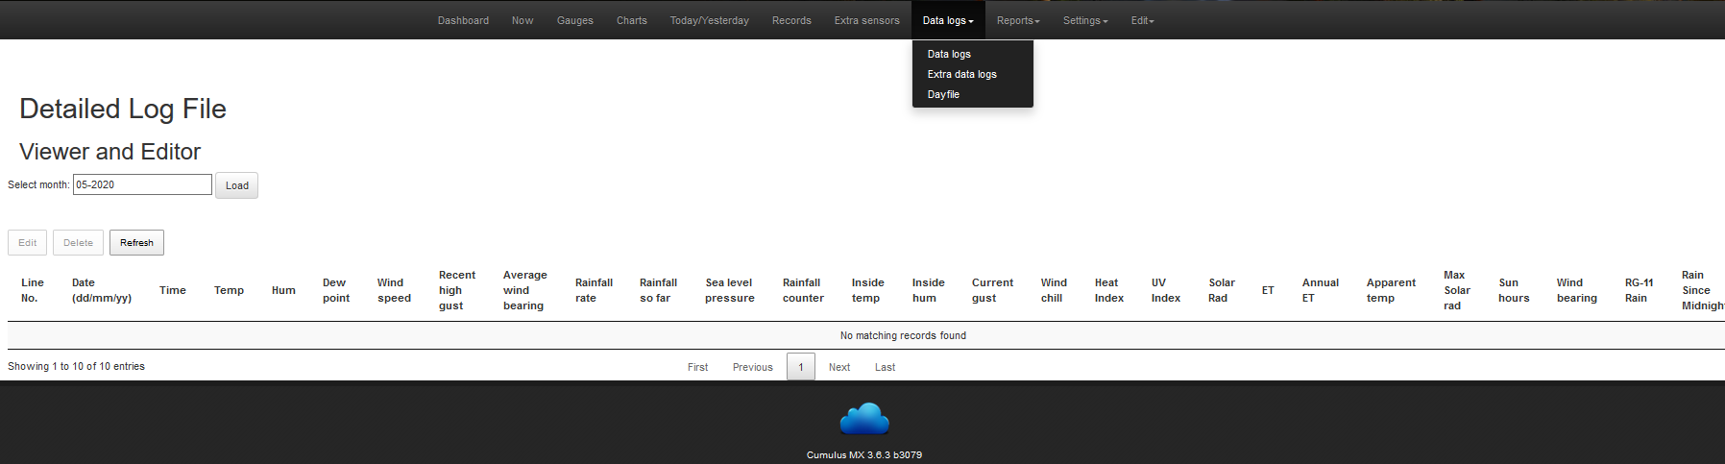Image resolution: width=1725 pixels, height=464 pixels.
Task: Go to Next page of entries
Action: click(838, 367)
